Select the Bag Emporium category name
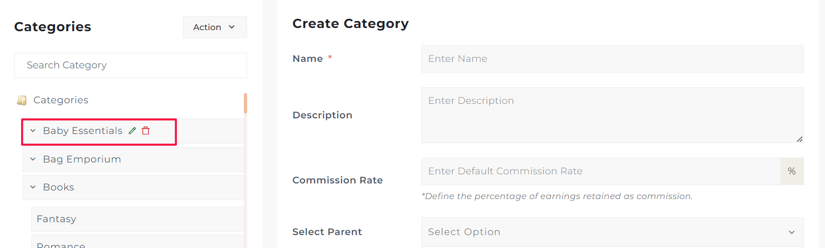825x248 pixels. (x=82, y=159)
